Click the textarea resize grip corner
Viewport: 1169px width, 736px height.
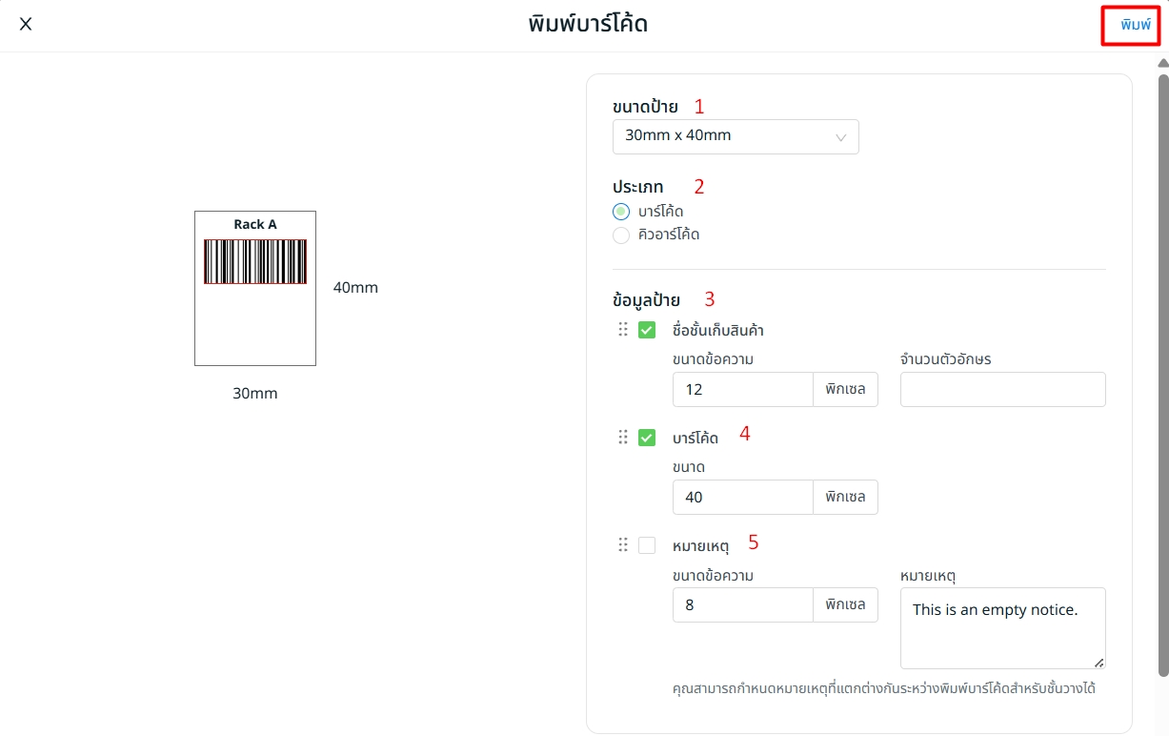click(1099, 663)
